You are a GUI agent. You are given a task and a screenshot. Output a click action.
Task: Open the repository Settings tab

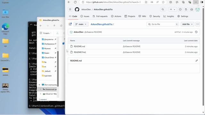(183, 16)
